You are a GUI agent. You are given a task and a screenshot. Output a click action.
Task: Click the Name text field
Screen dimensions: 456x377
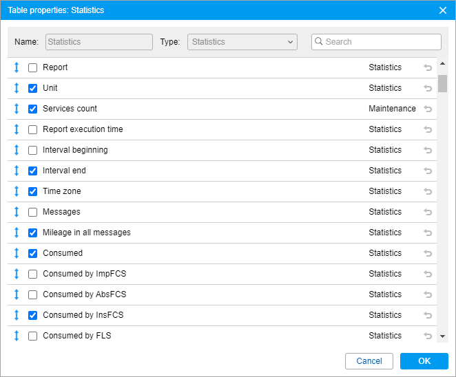coord(99,42)
